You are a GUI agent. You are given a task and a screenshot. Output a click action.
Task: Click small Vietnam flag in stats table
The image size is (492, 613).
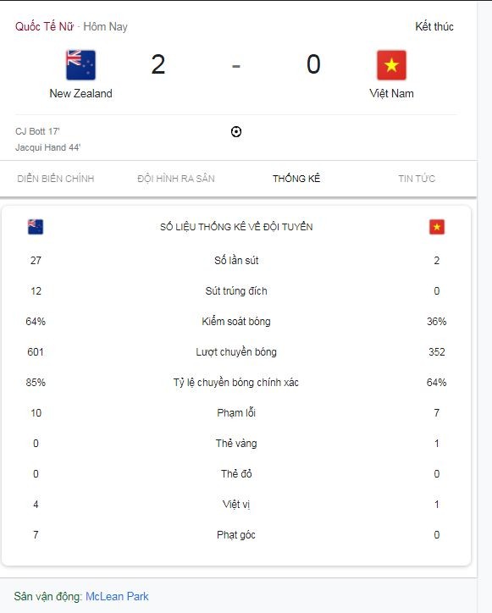(x=436, y=227)
